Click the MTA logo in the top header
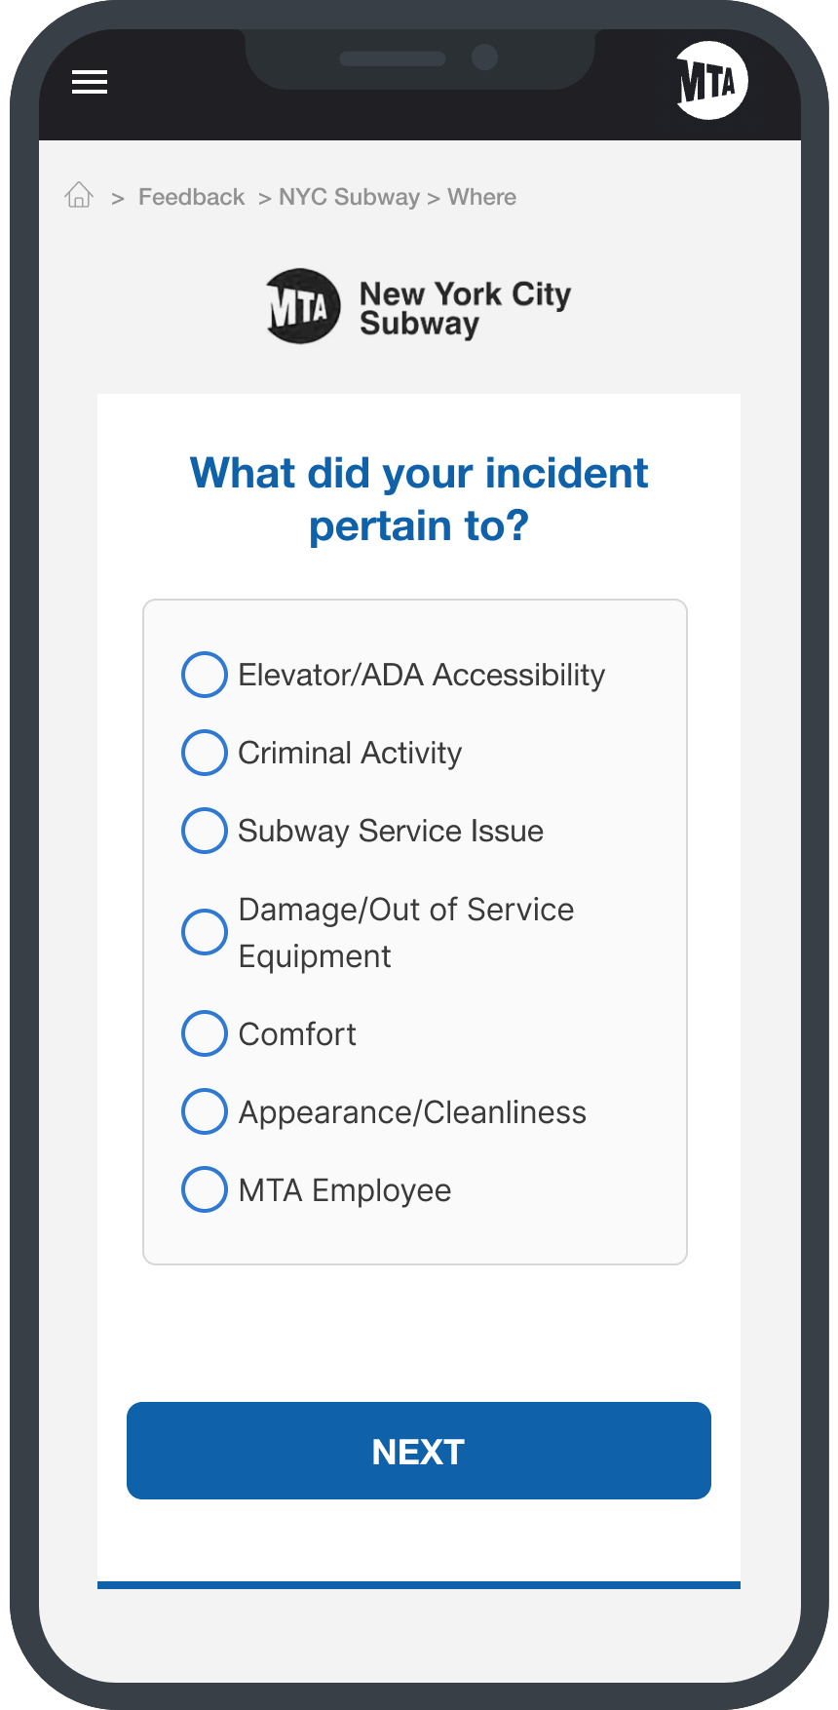The image size is (838, 1710). tap(711, 81)
